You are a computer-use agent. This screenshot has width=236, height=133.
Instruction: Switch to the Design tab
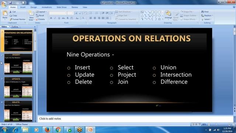[x=34, y=7]
